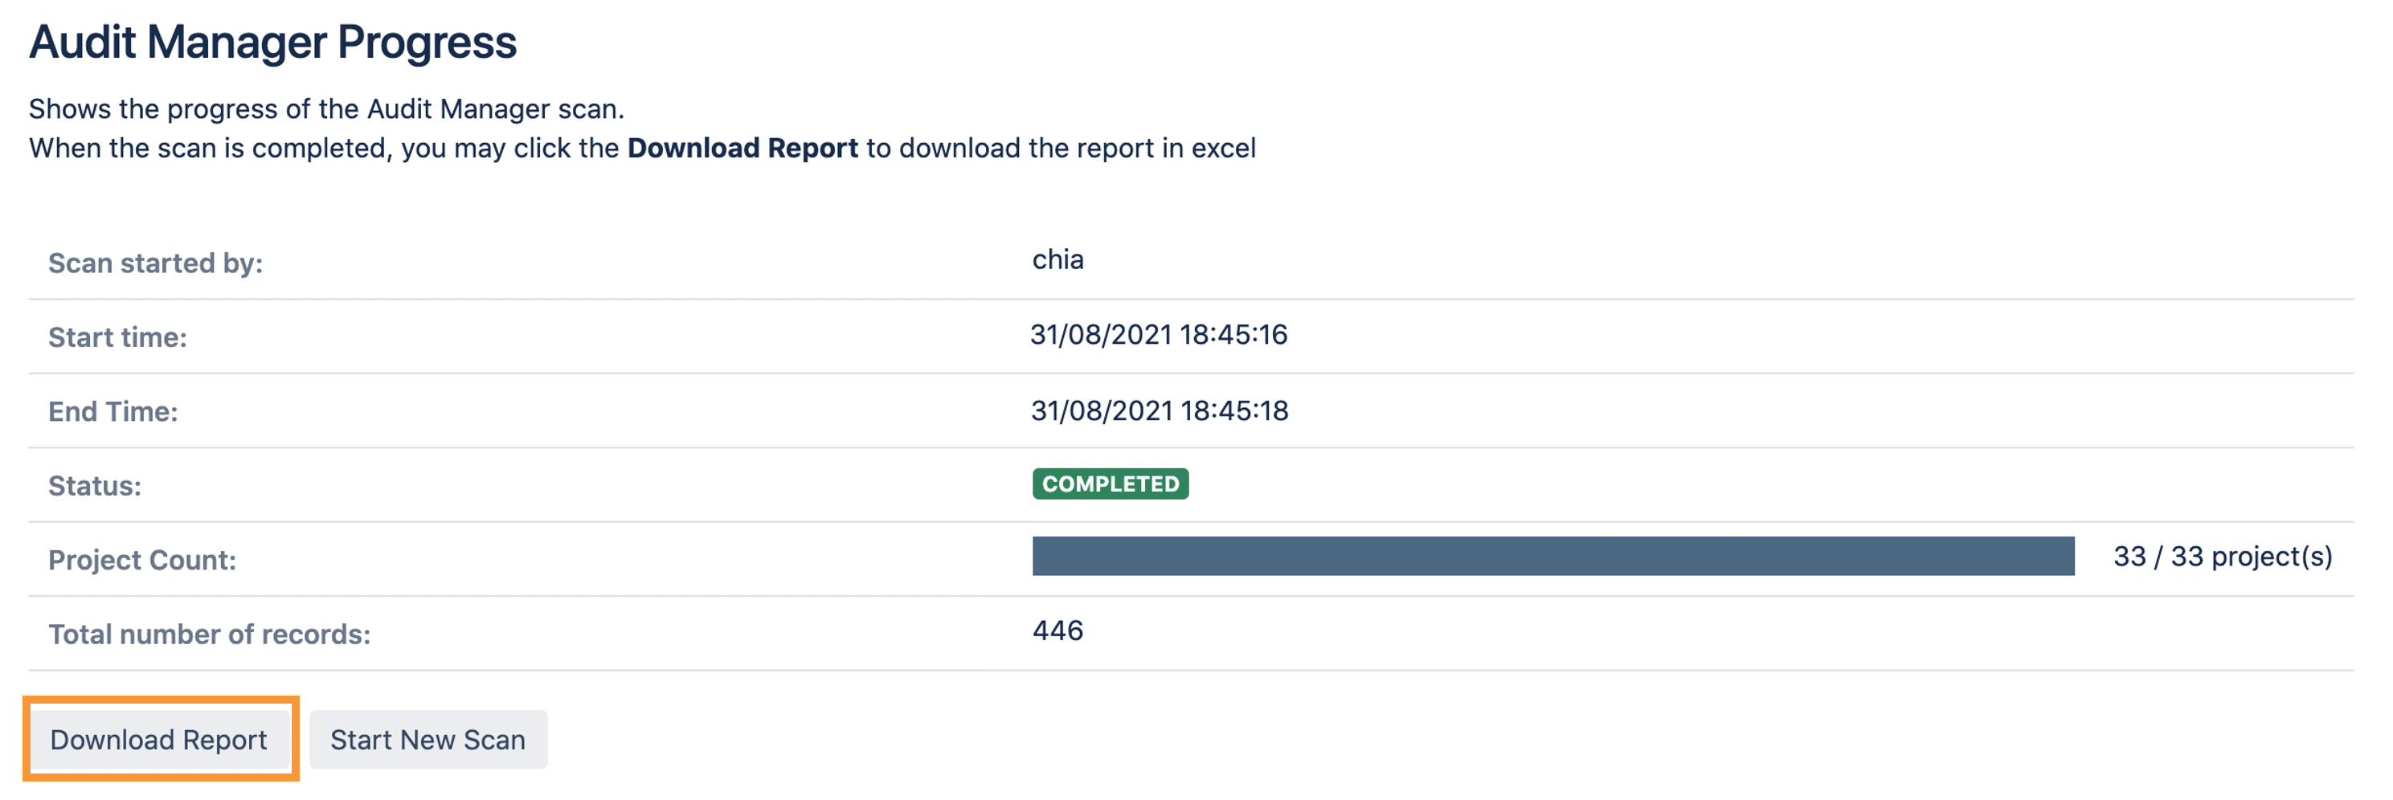Viewport: 2393px width, 800px height.
Task: Click the Total number of records label
Action: (210, 634)
